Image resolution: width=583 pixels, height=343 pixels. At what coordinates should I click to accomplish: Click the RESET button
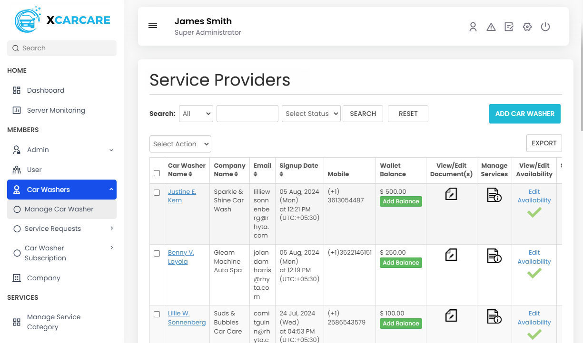pos(408,114)
